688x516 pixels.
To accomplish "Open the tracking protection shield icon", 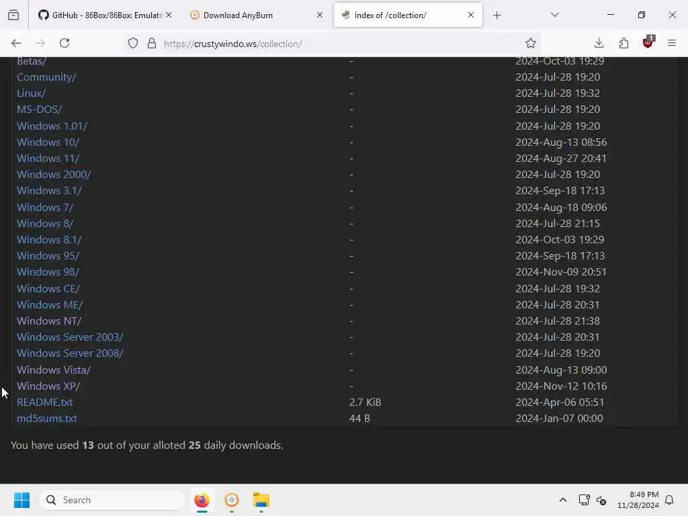I will [133, 44].
